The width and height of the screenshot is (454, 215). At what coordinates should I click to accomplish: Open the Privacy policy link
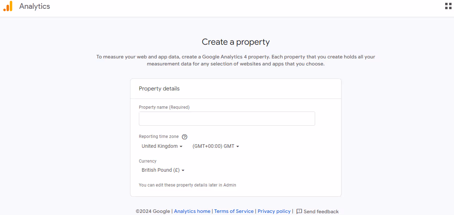click(274, 211)
